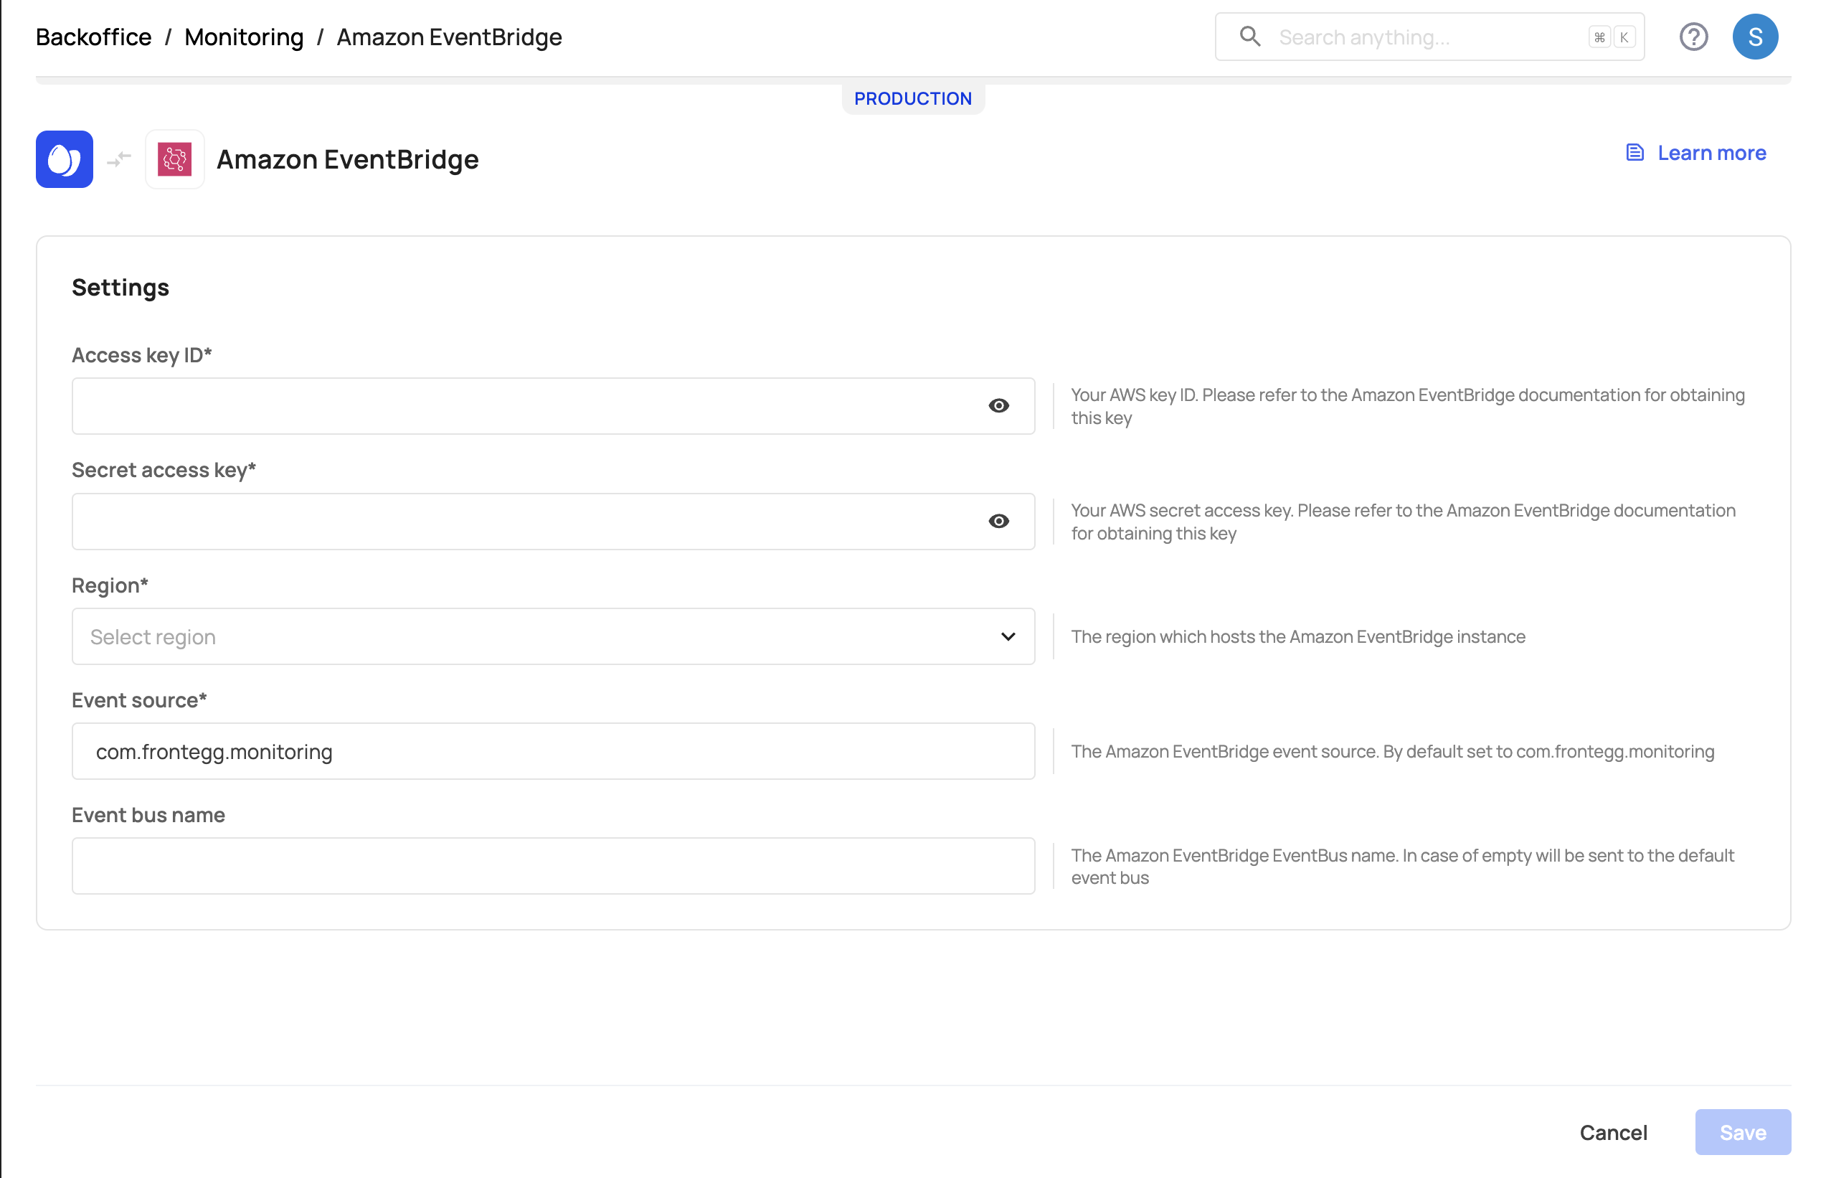
Task: Click the help question mark icon
Action: coord(1693,37)
